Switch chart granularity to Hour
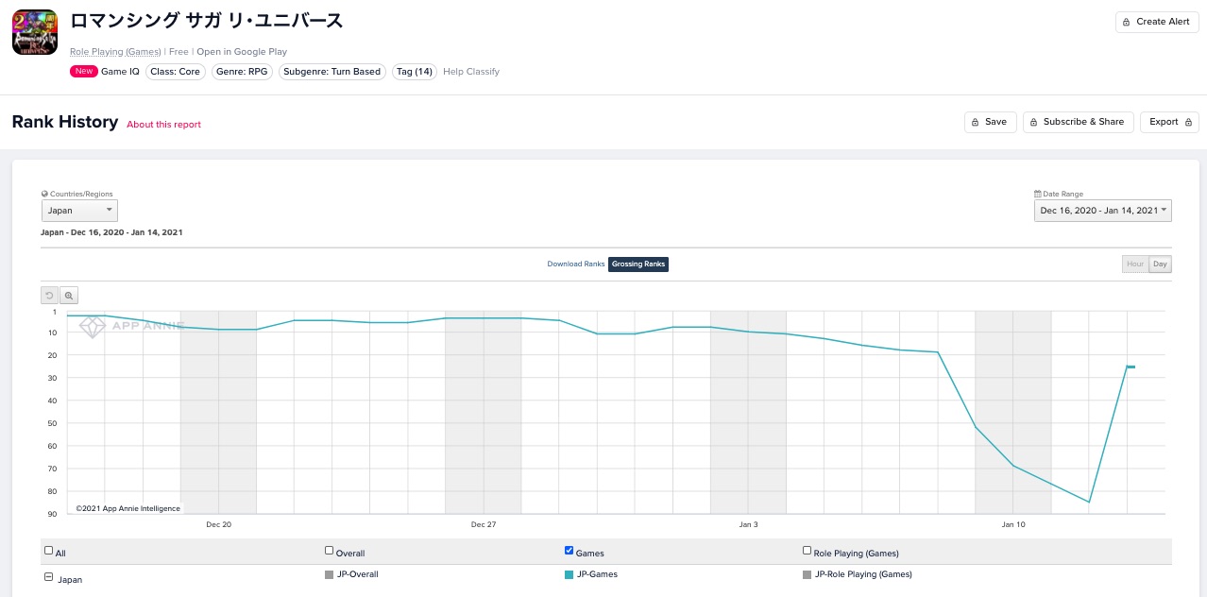Viewport: 1207px width, 597px height. pyautogui.click(x=1135, y=264)
